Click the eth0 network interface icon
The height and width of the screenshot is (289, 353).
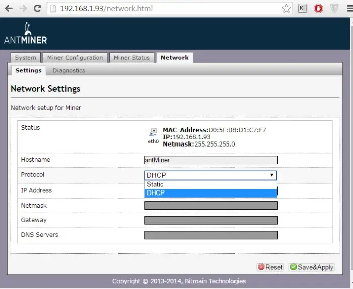click(153, 134)
